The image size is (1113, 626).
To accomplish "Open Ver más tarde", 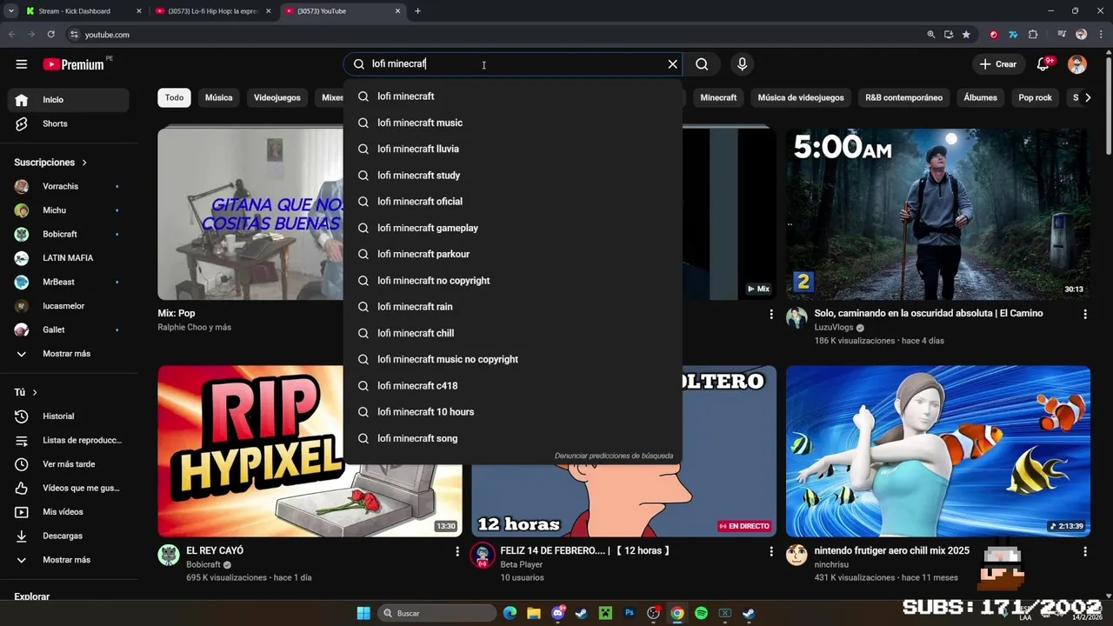I will tap(68, 464).
